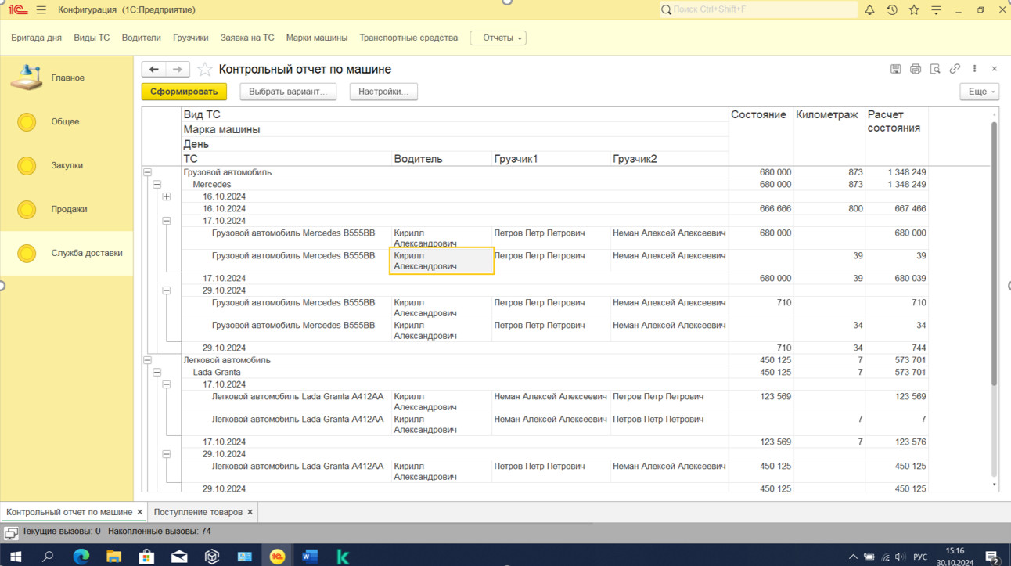Collapse the Легковой автомобиль group
This screenshot has width=1011, height=566.
point(147,360)
